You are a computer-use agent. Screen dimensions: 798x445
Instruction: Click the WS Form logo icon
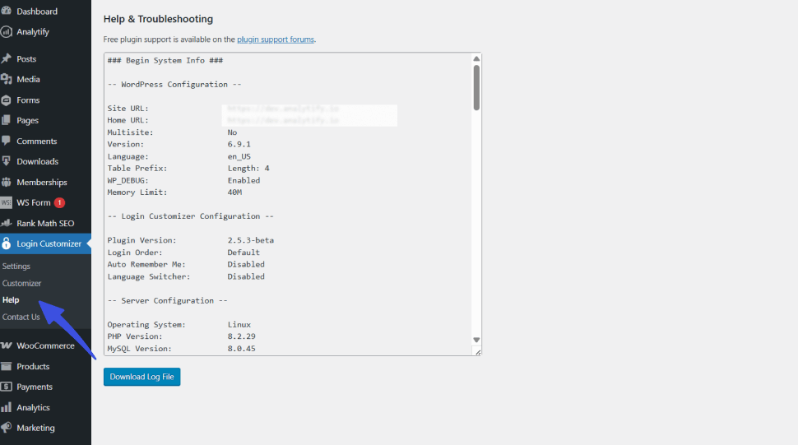point(6,202)
